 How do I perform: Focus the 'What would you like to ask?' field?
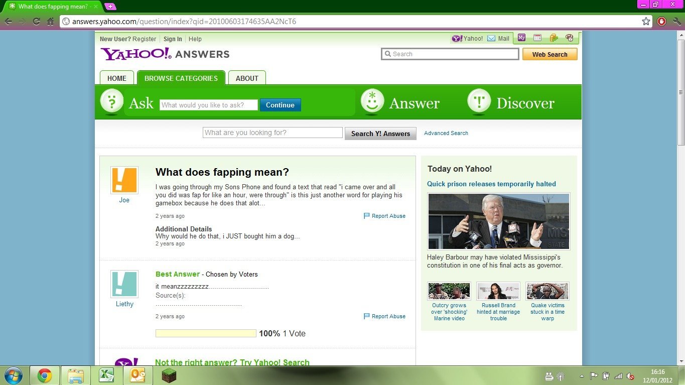[208, 105]
